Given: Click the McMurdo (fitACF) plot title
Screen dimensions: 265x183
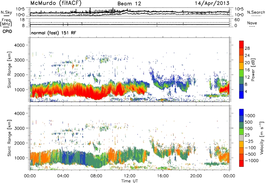Looking at the screenshot, I should click(x=56, y=3).
